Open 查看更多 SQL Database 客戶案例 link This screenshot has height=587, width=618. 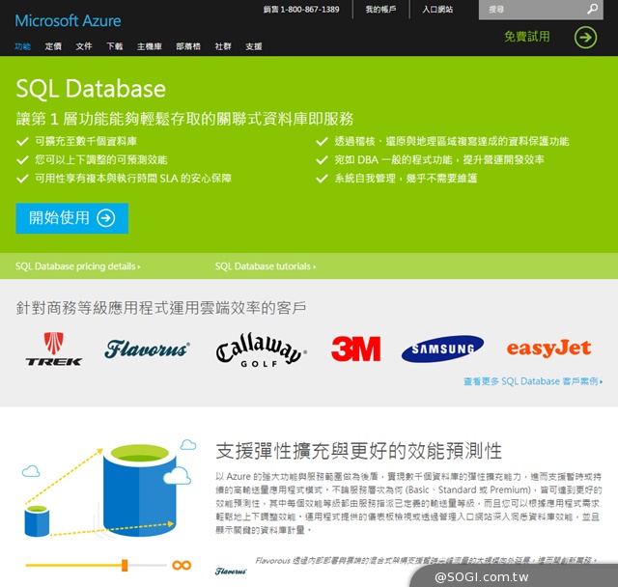(533, 381)
